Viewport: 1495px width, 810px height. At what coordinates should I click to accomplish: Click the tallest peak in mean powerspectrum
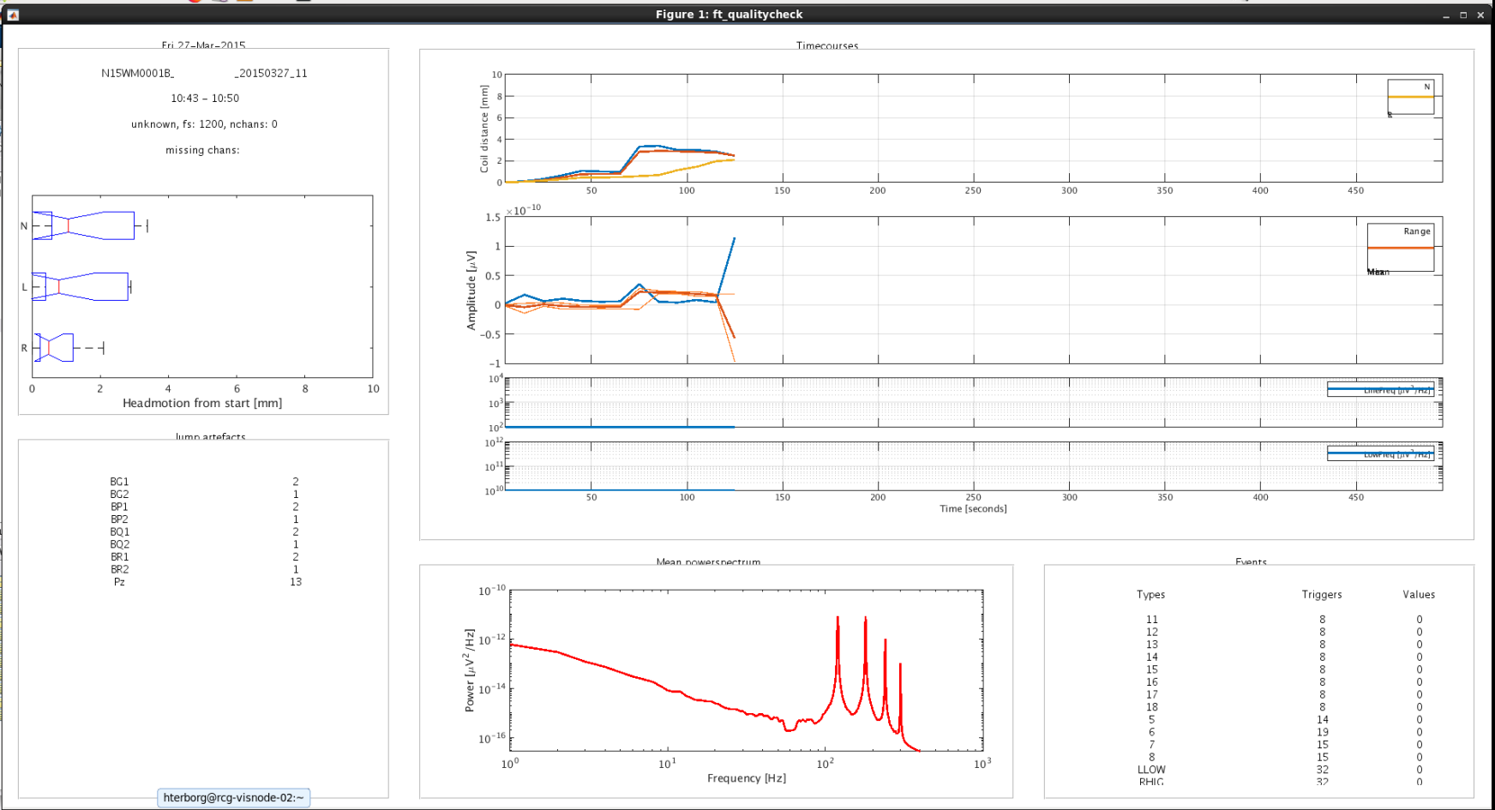[838, 619]
